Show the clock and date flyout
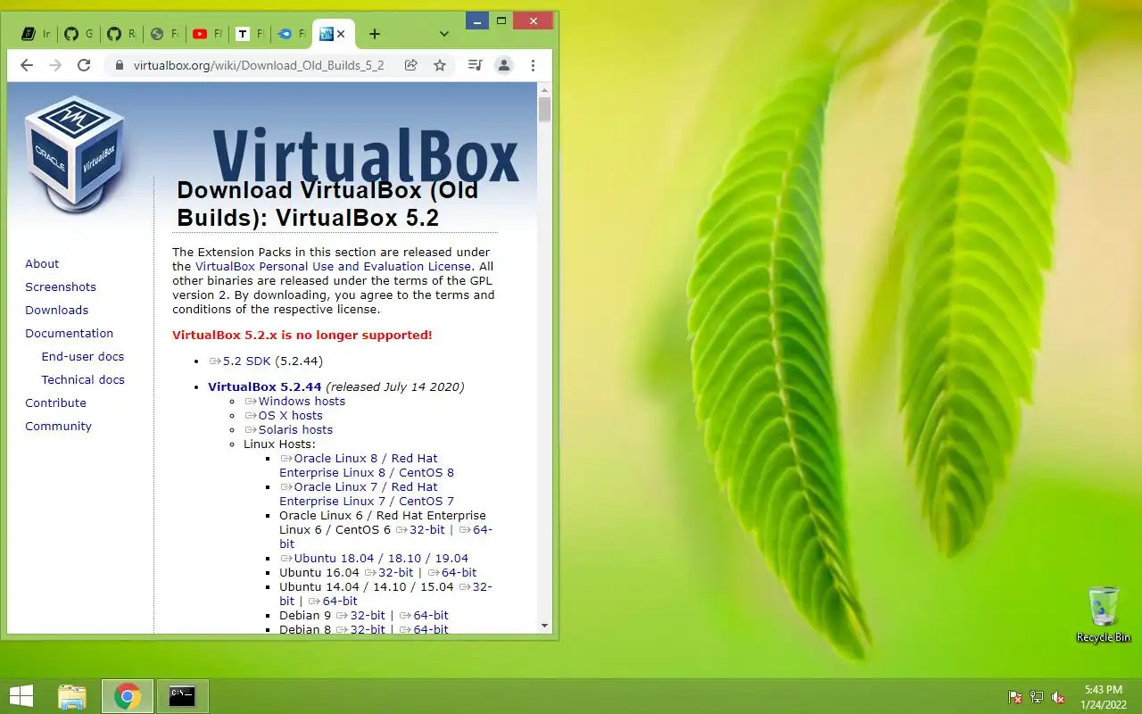 (x=1104, y=697)
